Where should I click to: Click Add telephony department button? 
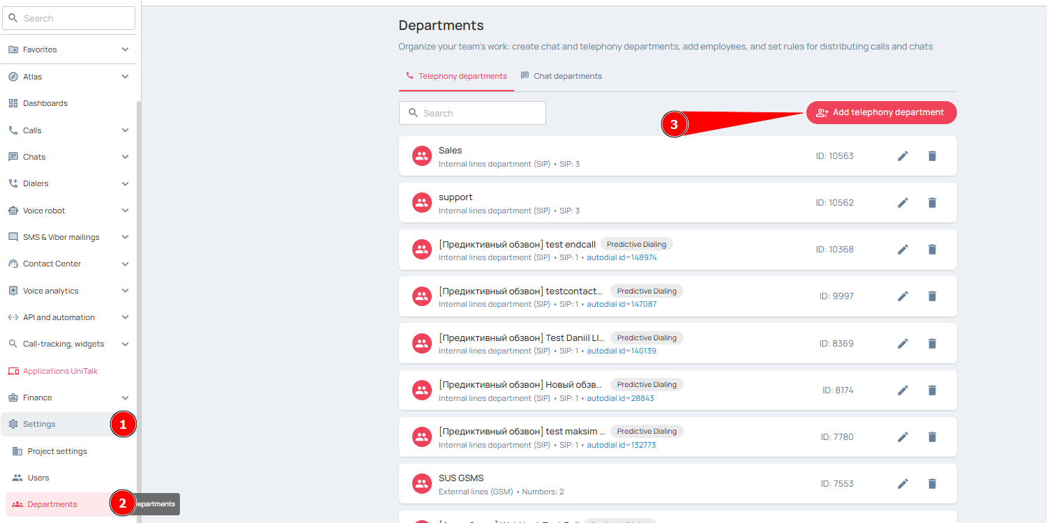tap(881, 112)
